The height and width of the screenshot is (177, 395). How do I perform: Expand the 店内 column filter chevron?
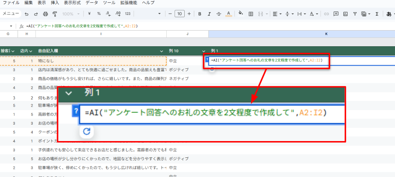pos(31,51)
